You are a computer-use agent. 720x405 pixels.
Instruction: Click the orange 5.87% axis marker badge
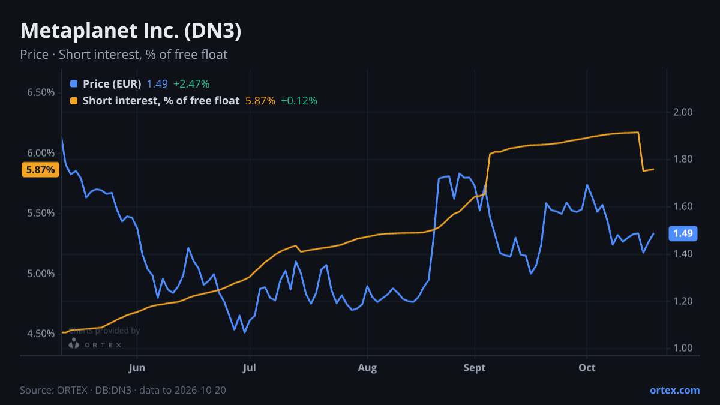pyautogui.click(x=40, y=170)
